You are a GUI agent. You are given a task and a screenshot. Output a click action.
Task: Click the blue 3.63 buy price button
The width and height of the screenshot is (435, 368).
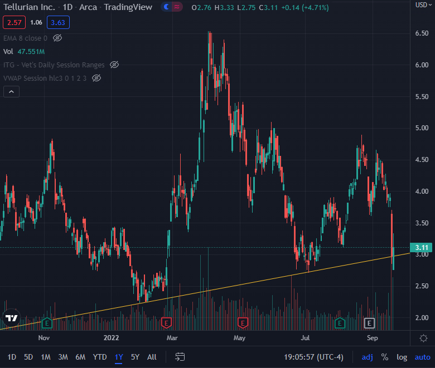click(58, 22)
